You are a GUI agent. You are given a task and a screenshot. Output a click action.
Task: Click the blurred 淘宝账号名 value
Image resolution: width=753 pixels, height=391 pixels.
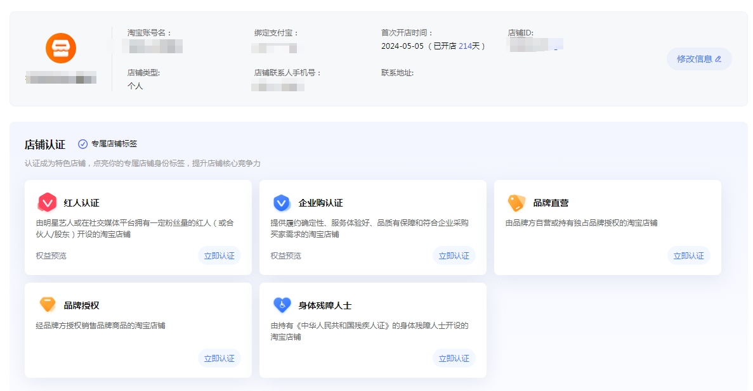click(x=152, y=46)
